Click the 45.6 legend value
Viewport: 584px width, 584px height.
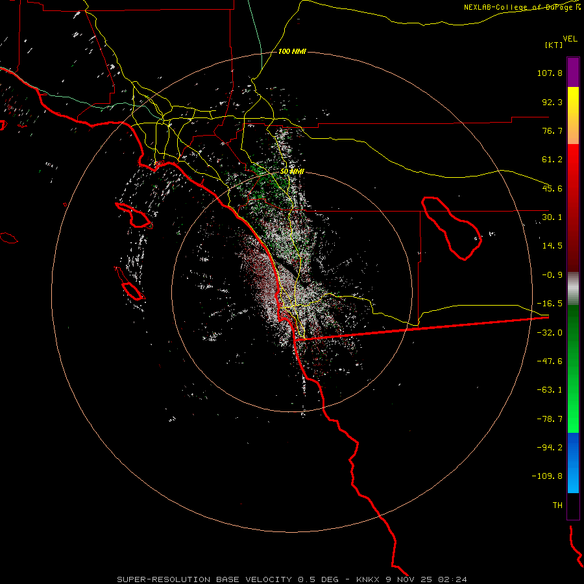pos(552,188)
